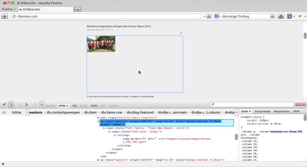307x167 pixels.
Task: Open the Bookmarks toolbar button
Action: click(289, 16)
